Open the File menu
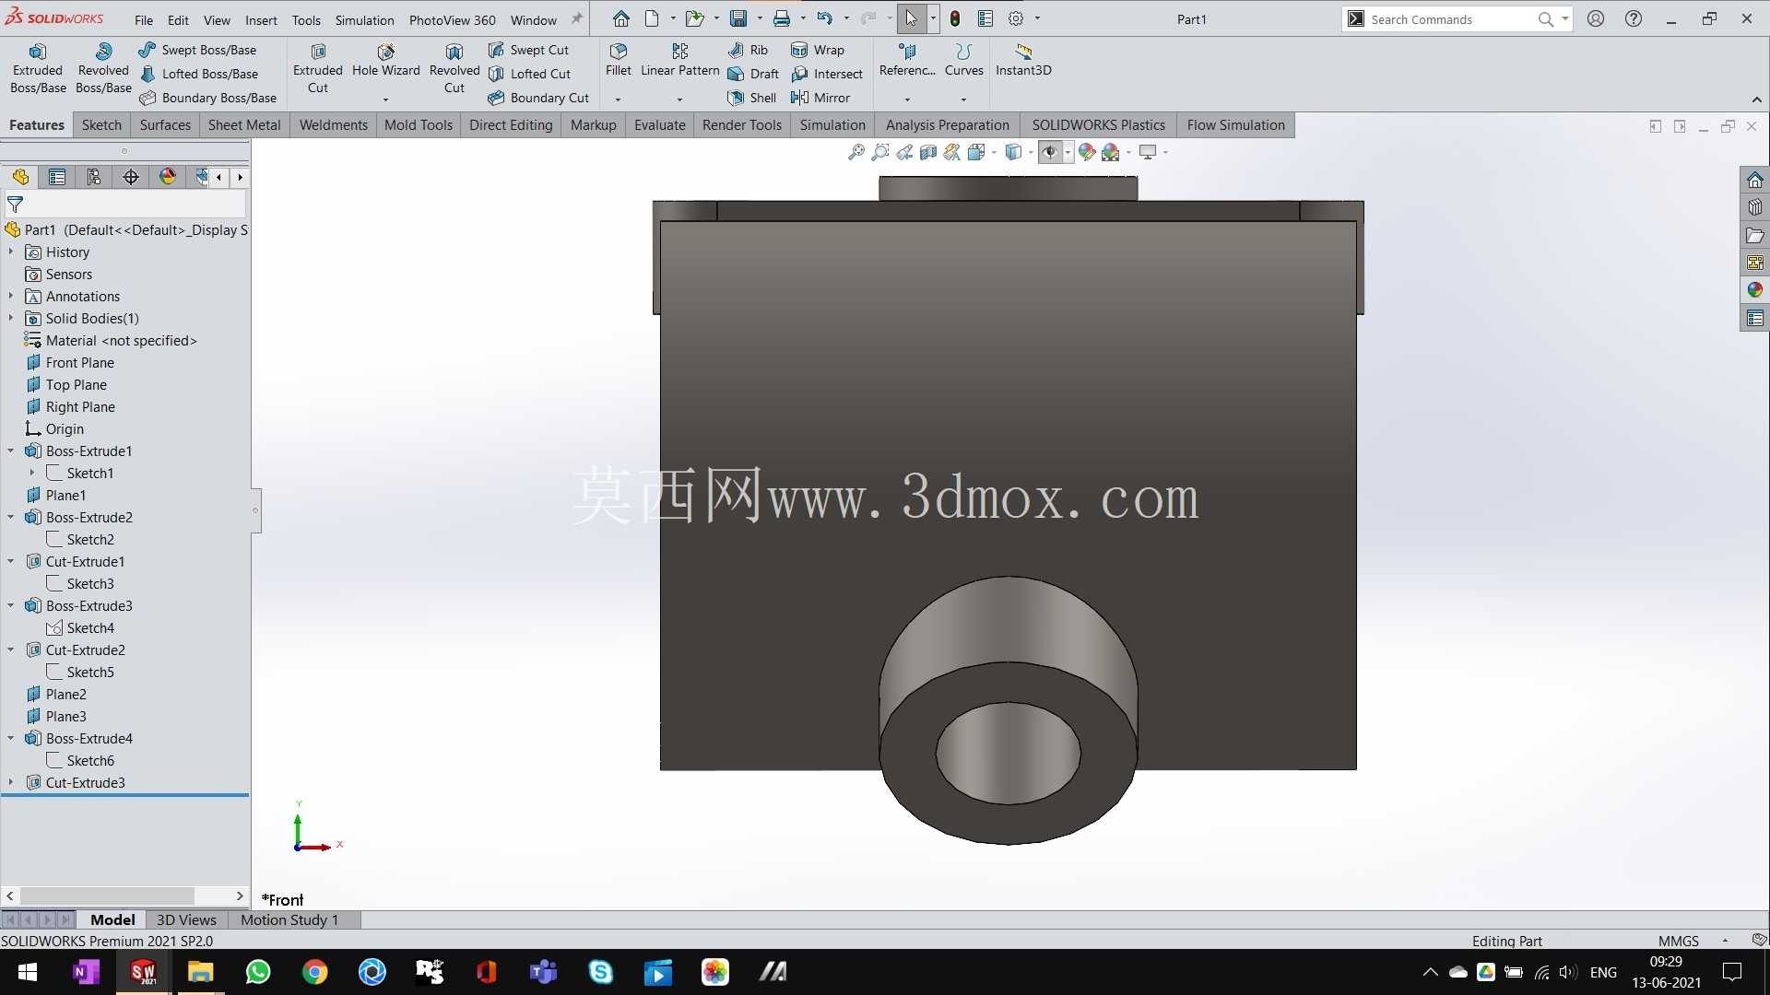 click(x=144, y=19)
